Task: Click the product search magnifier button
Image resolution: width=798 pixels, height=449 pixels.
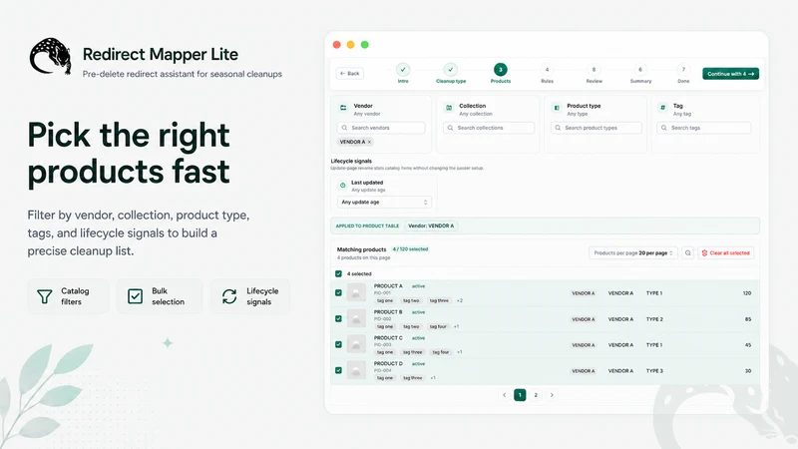Action: [687, 253]
